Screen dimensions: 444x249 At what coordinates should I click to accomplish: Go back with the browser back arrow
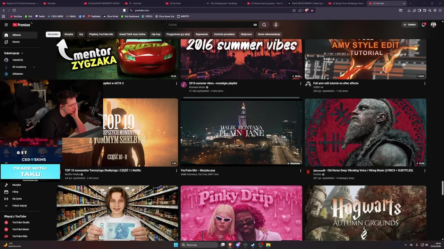tap(4, 10)
